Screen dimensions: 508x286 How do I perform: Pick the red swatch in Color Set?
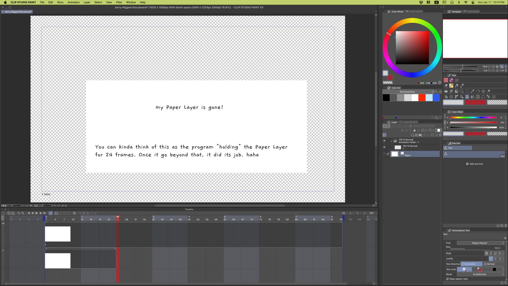pos(422,98)
